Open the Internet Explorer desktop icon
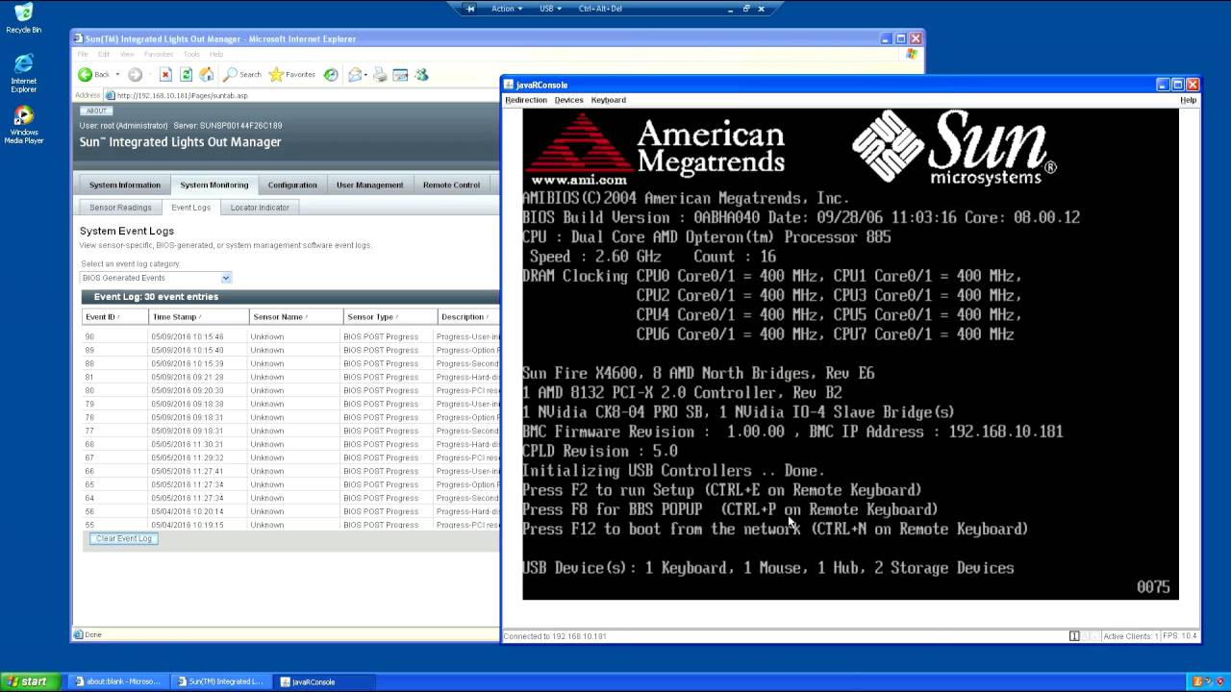 point(23,73)
